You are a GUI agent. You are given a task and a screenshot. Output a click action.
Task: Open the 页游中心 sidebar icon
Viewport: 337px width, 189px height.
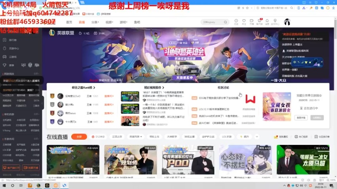click(5, 48)
